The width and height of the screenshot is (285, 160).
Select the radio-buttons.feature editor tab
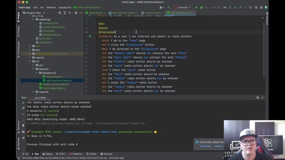(180, 13)
